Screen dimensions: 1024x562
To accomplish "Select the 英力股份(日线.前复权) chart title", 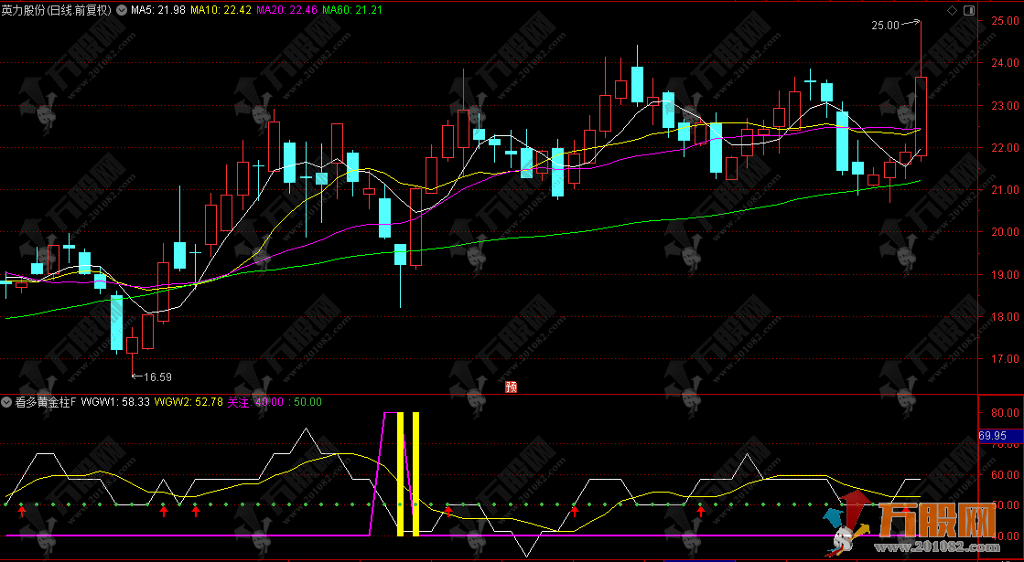I will 57,10.
